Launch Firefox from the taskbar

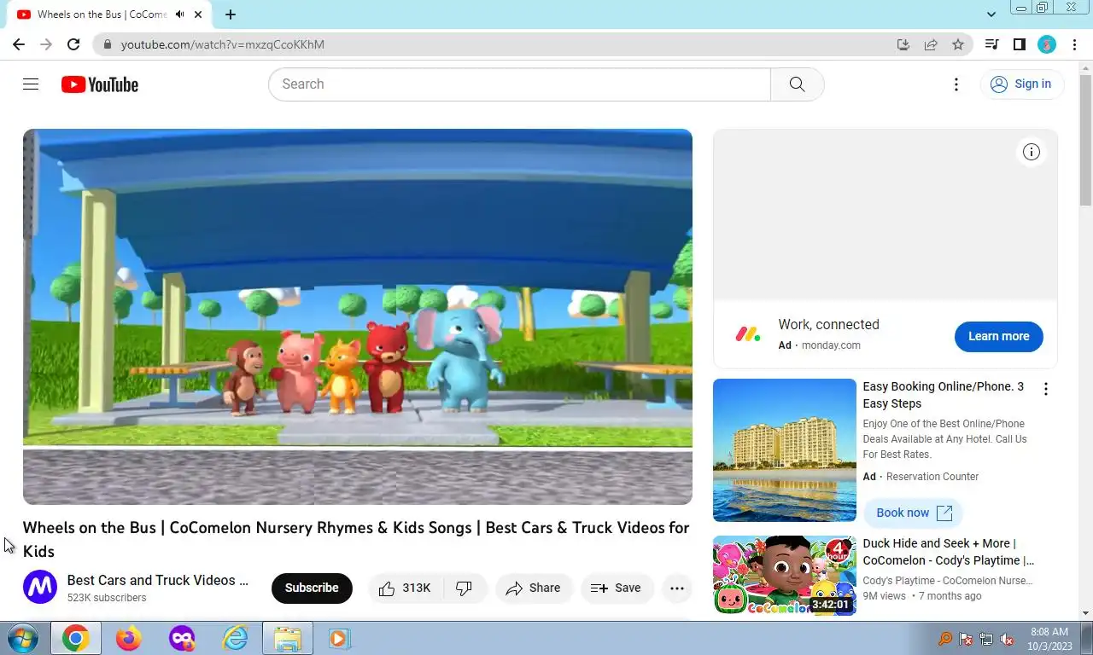coord(129,638)
